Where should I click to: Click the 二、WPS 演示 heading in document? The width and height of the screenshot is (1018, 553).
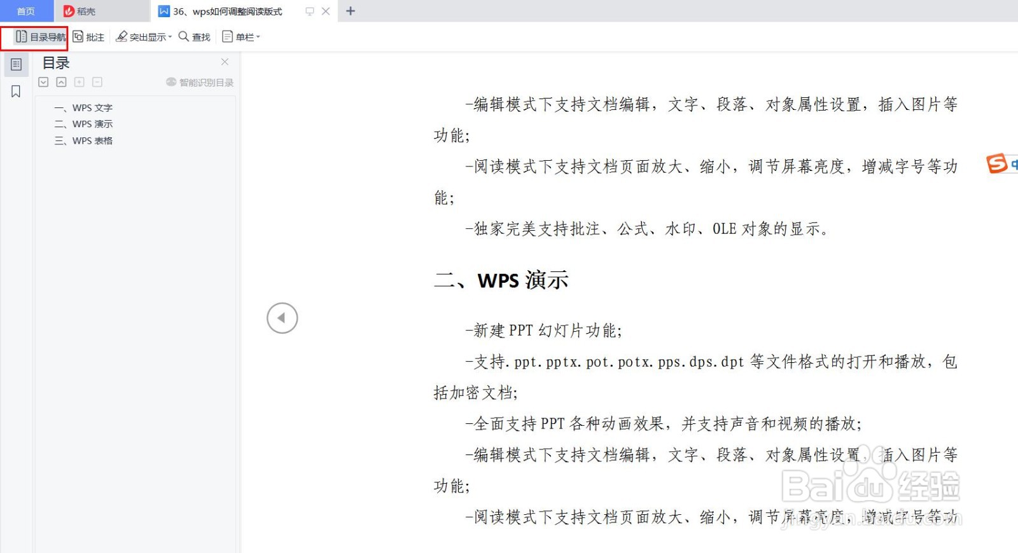click(501, 280)
